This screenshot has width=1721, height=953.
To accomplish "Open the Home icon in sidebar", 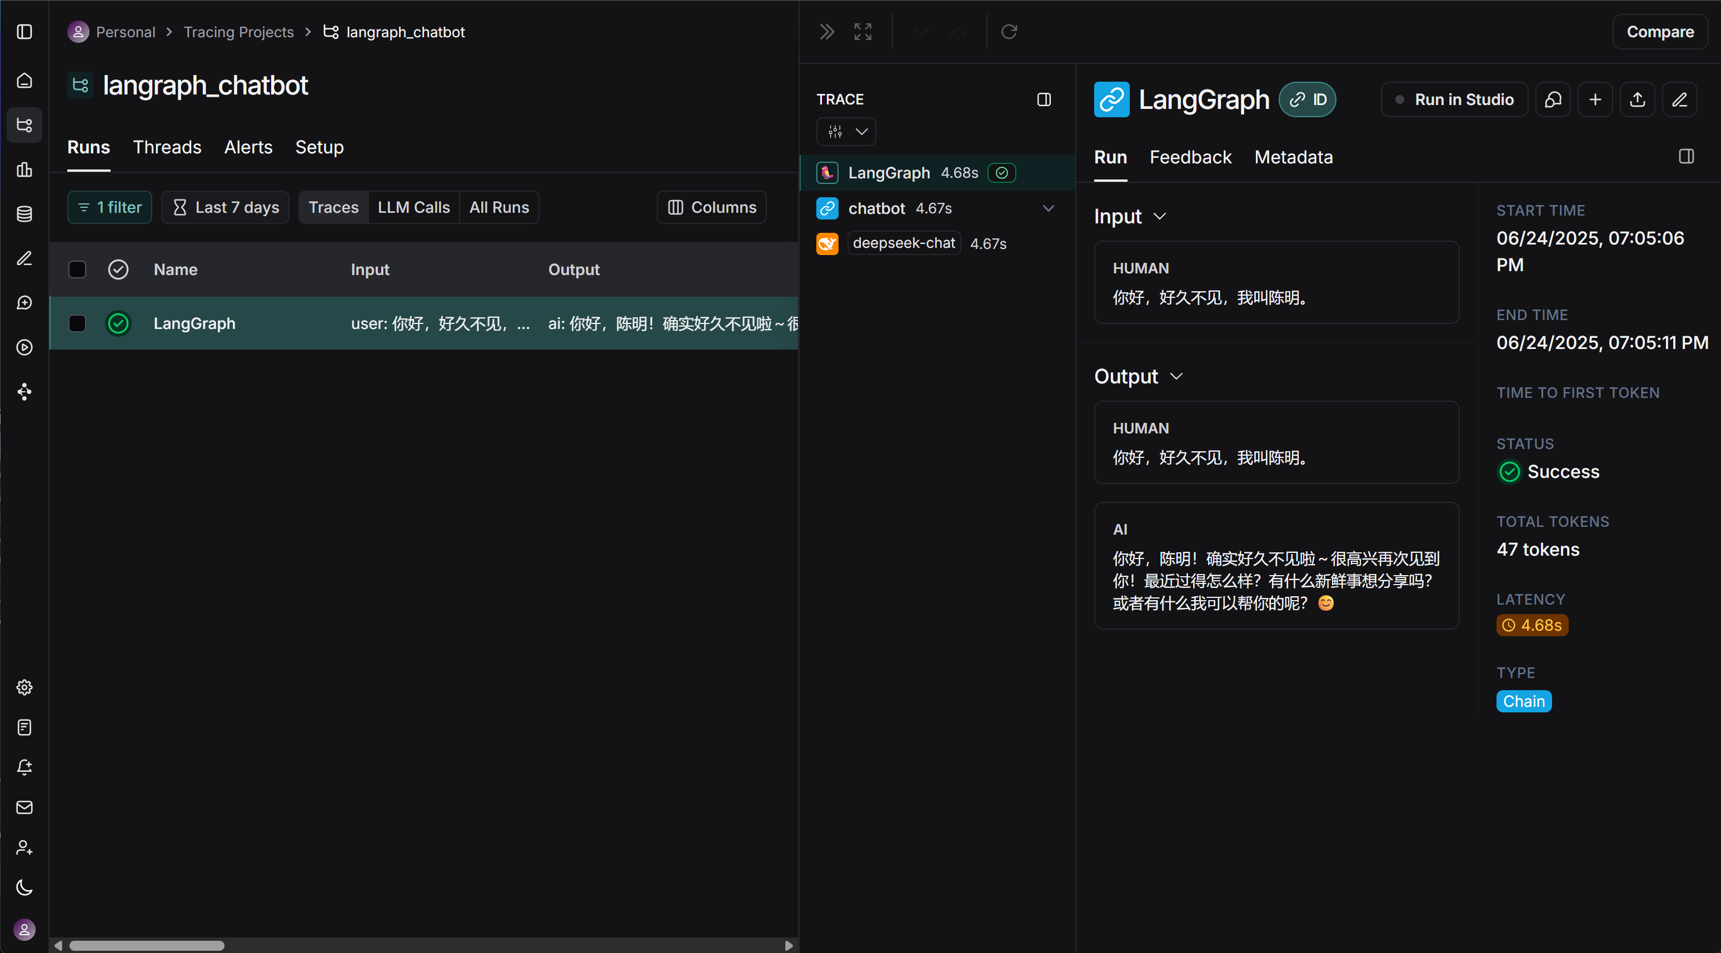I will [24, 80].
